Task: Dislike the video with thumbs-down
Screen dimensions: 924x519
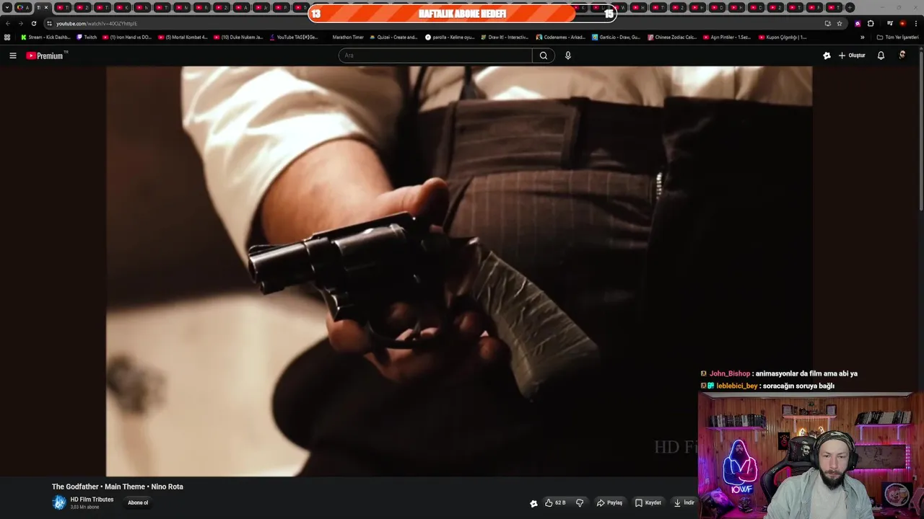Action: [580, 502]
